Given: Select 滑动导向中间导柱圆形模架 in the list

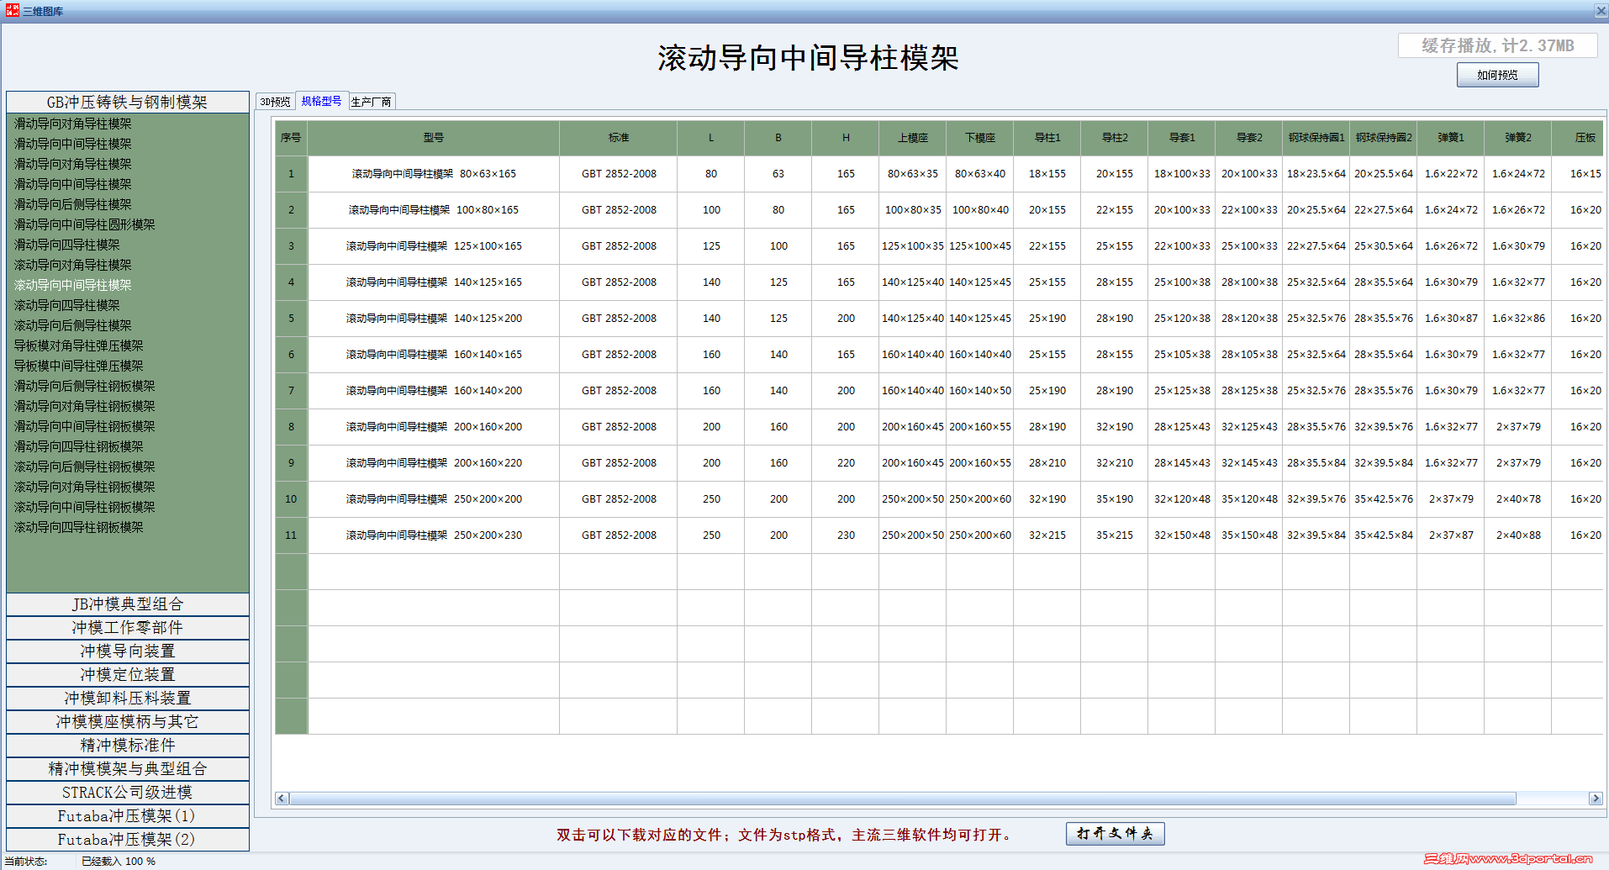Looking at the screenshot, I should click(x=85, y=224).
